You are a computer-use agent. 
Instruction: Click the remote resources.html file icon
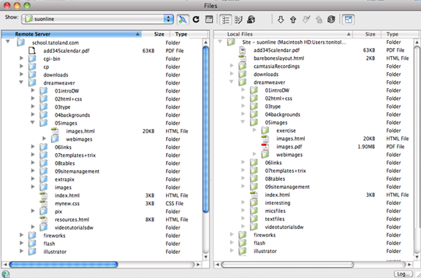[44, 220]
